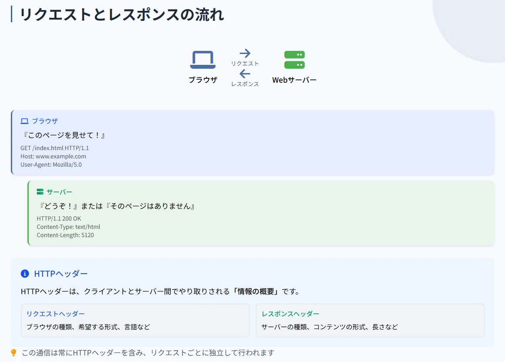The image size is (505, 362).
Task: Click small server icon in サーバー card
Action: click(x=40, y=192)
